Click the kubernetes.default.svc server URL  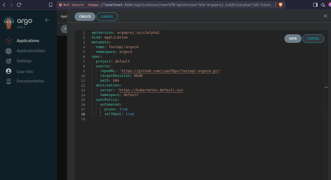click(151, 90)
